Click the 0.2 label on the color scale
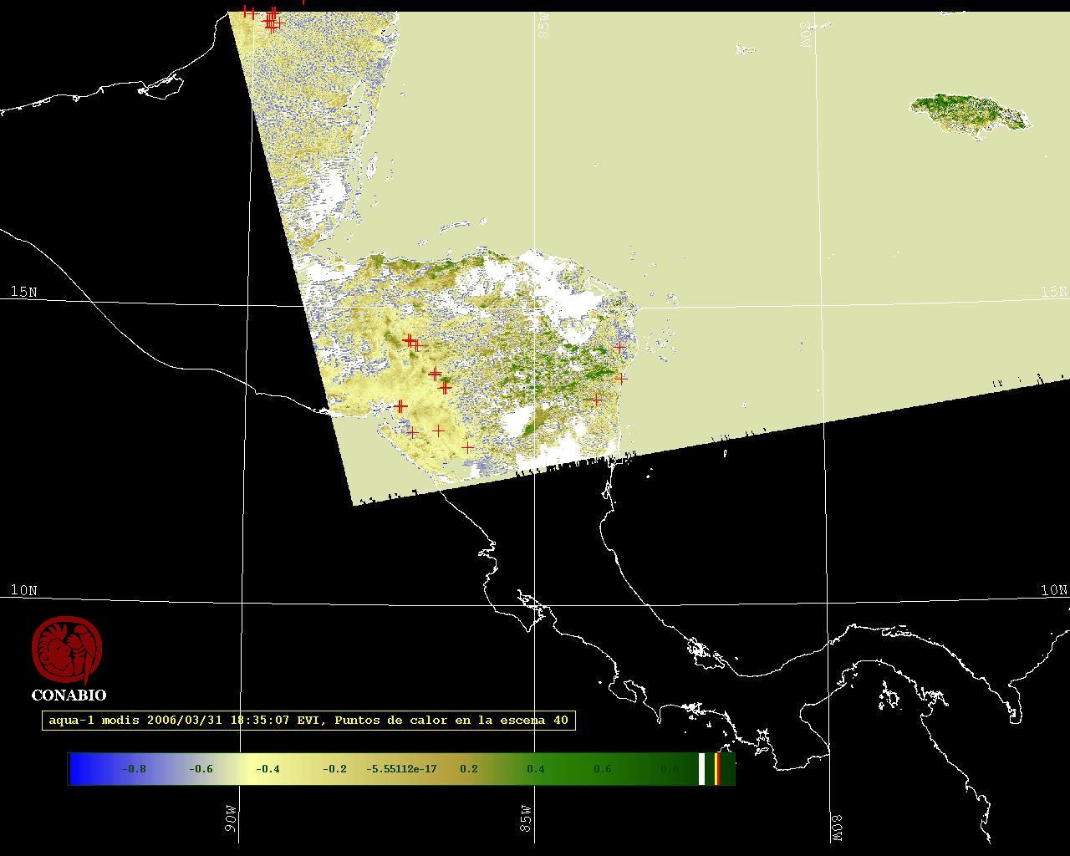 [x=469, y=769]
